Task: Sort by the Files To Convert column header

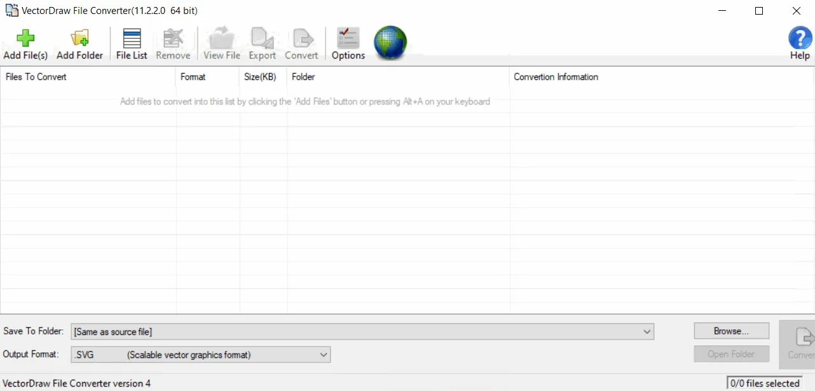Action: [88, 77]
